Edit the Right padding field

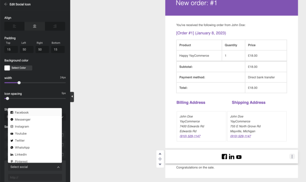click(x=42, y=49)
